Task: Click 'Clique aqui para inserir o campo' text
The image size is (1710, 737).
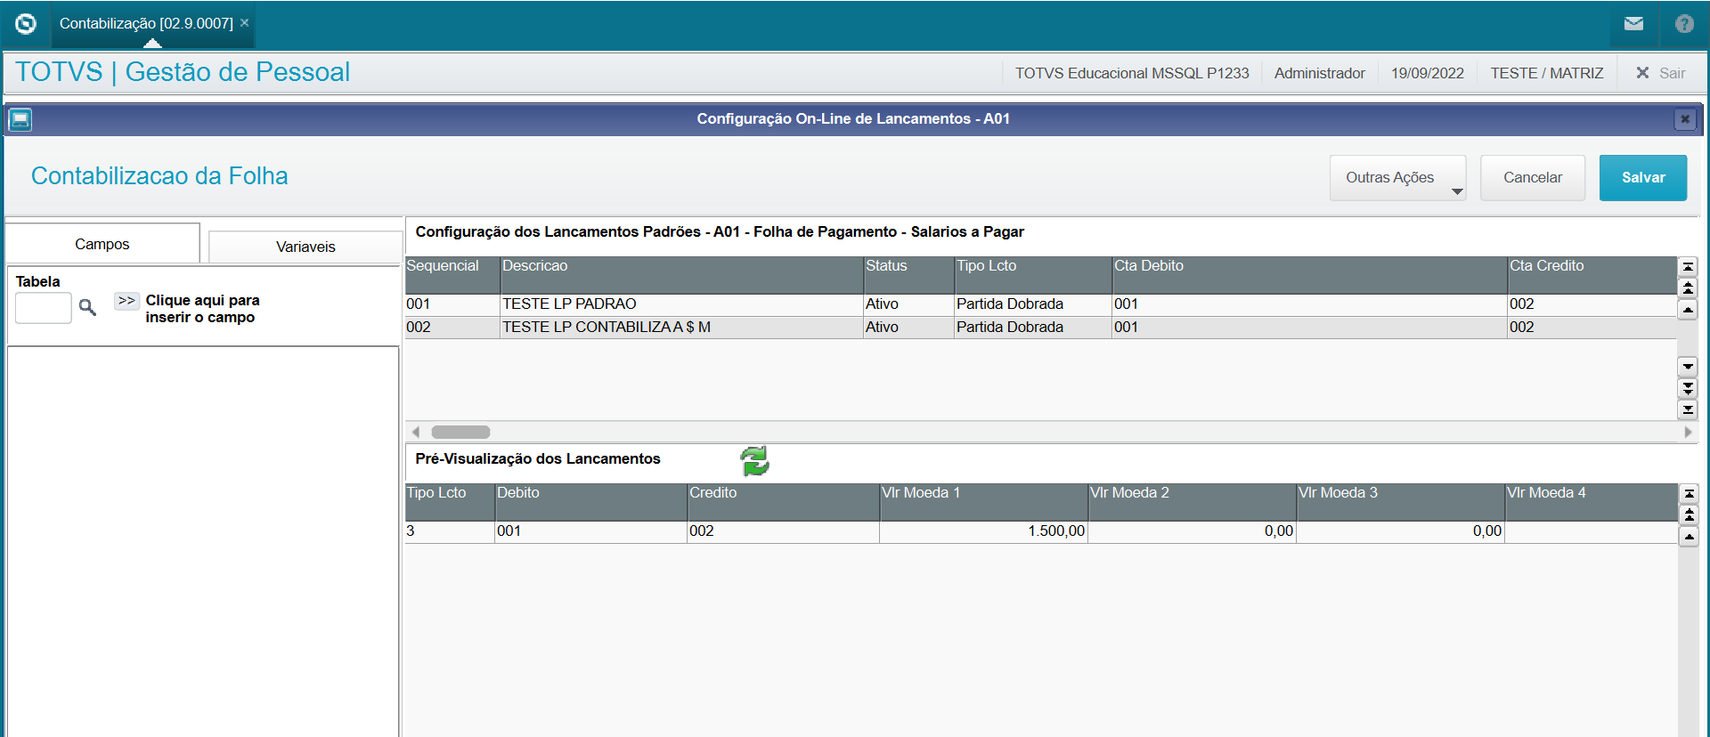Action: click(x=203, y=309)
